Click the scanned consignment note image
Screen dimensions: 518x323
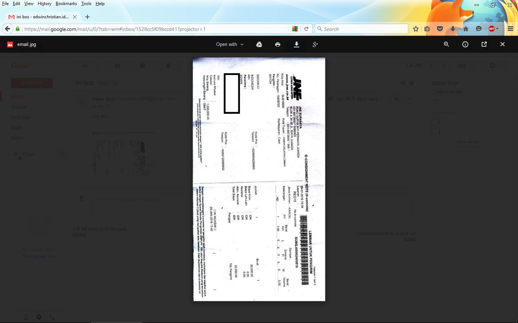(x=259, y=179)
